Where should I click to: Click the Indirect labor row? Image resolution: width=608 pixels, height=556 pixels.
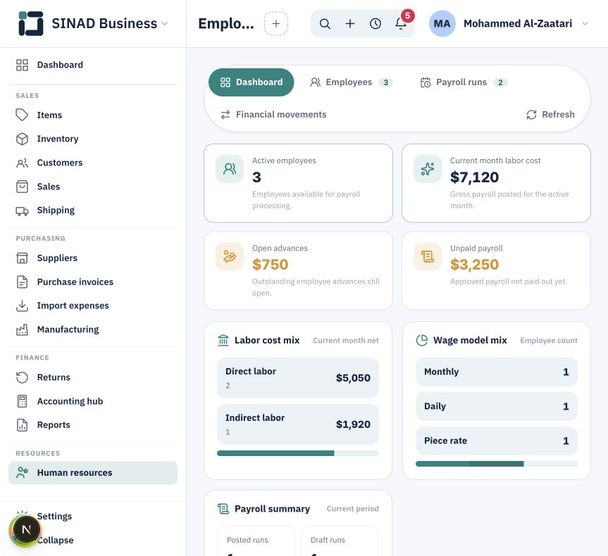298,424
